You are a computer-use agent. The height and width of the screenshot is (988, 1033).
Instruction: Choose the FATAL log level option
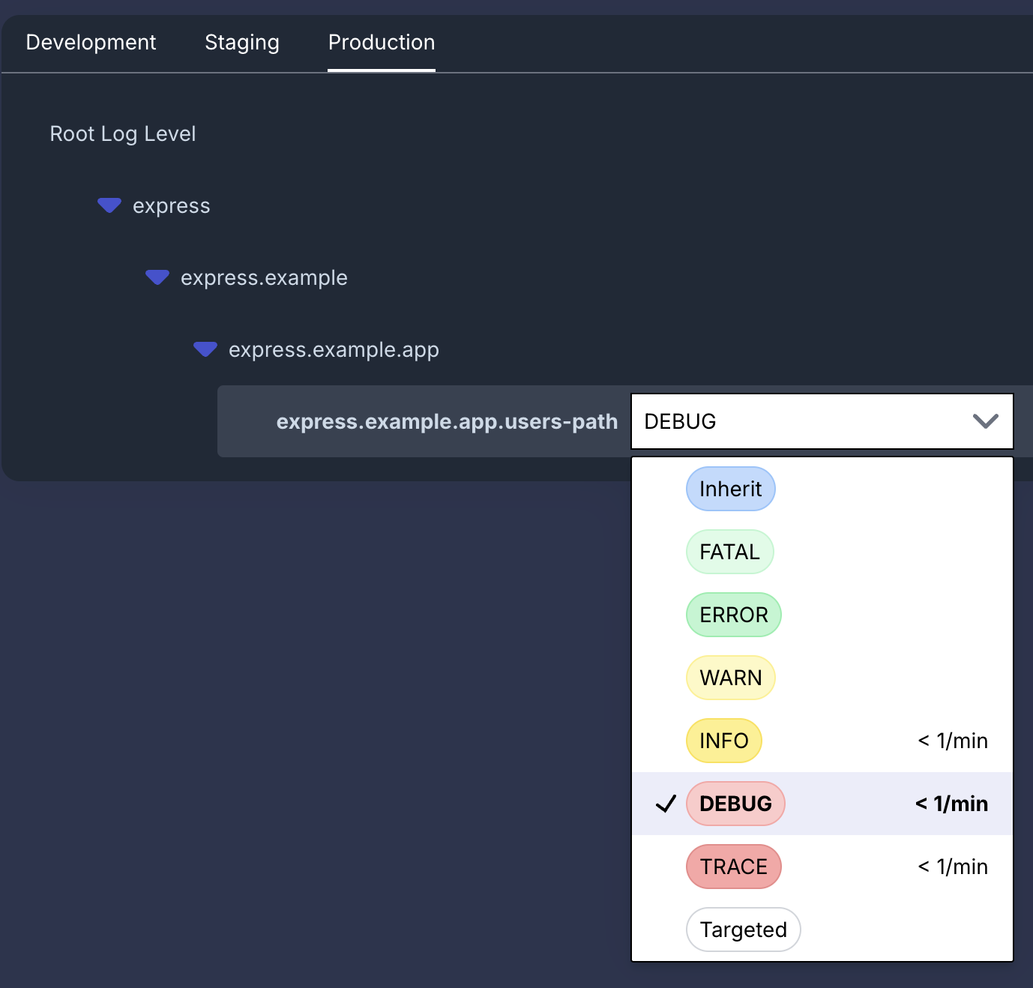(730, 552)
